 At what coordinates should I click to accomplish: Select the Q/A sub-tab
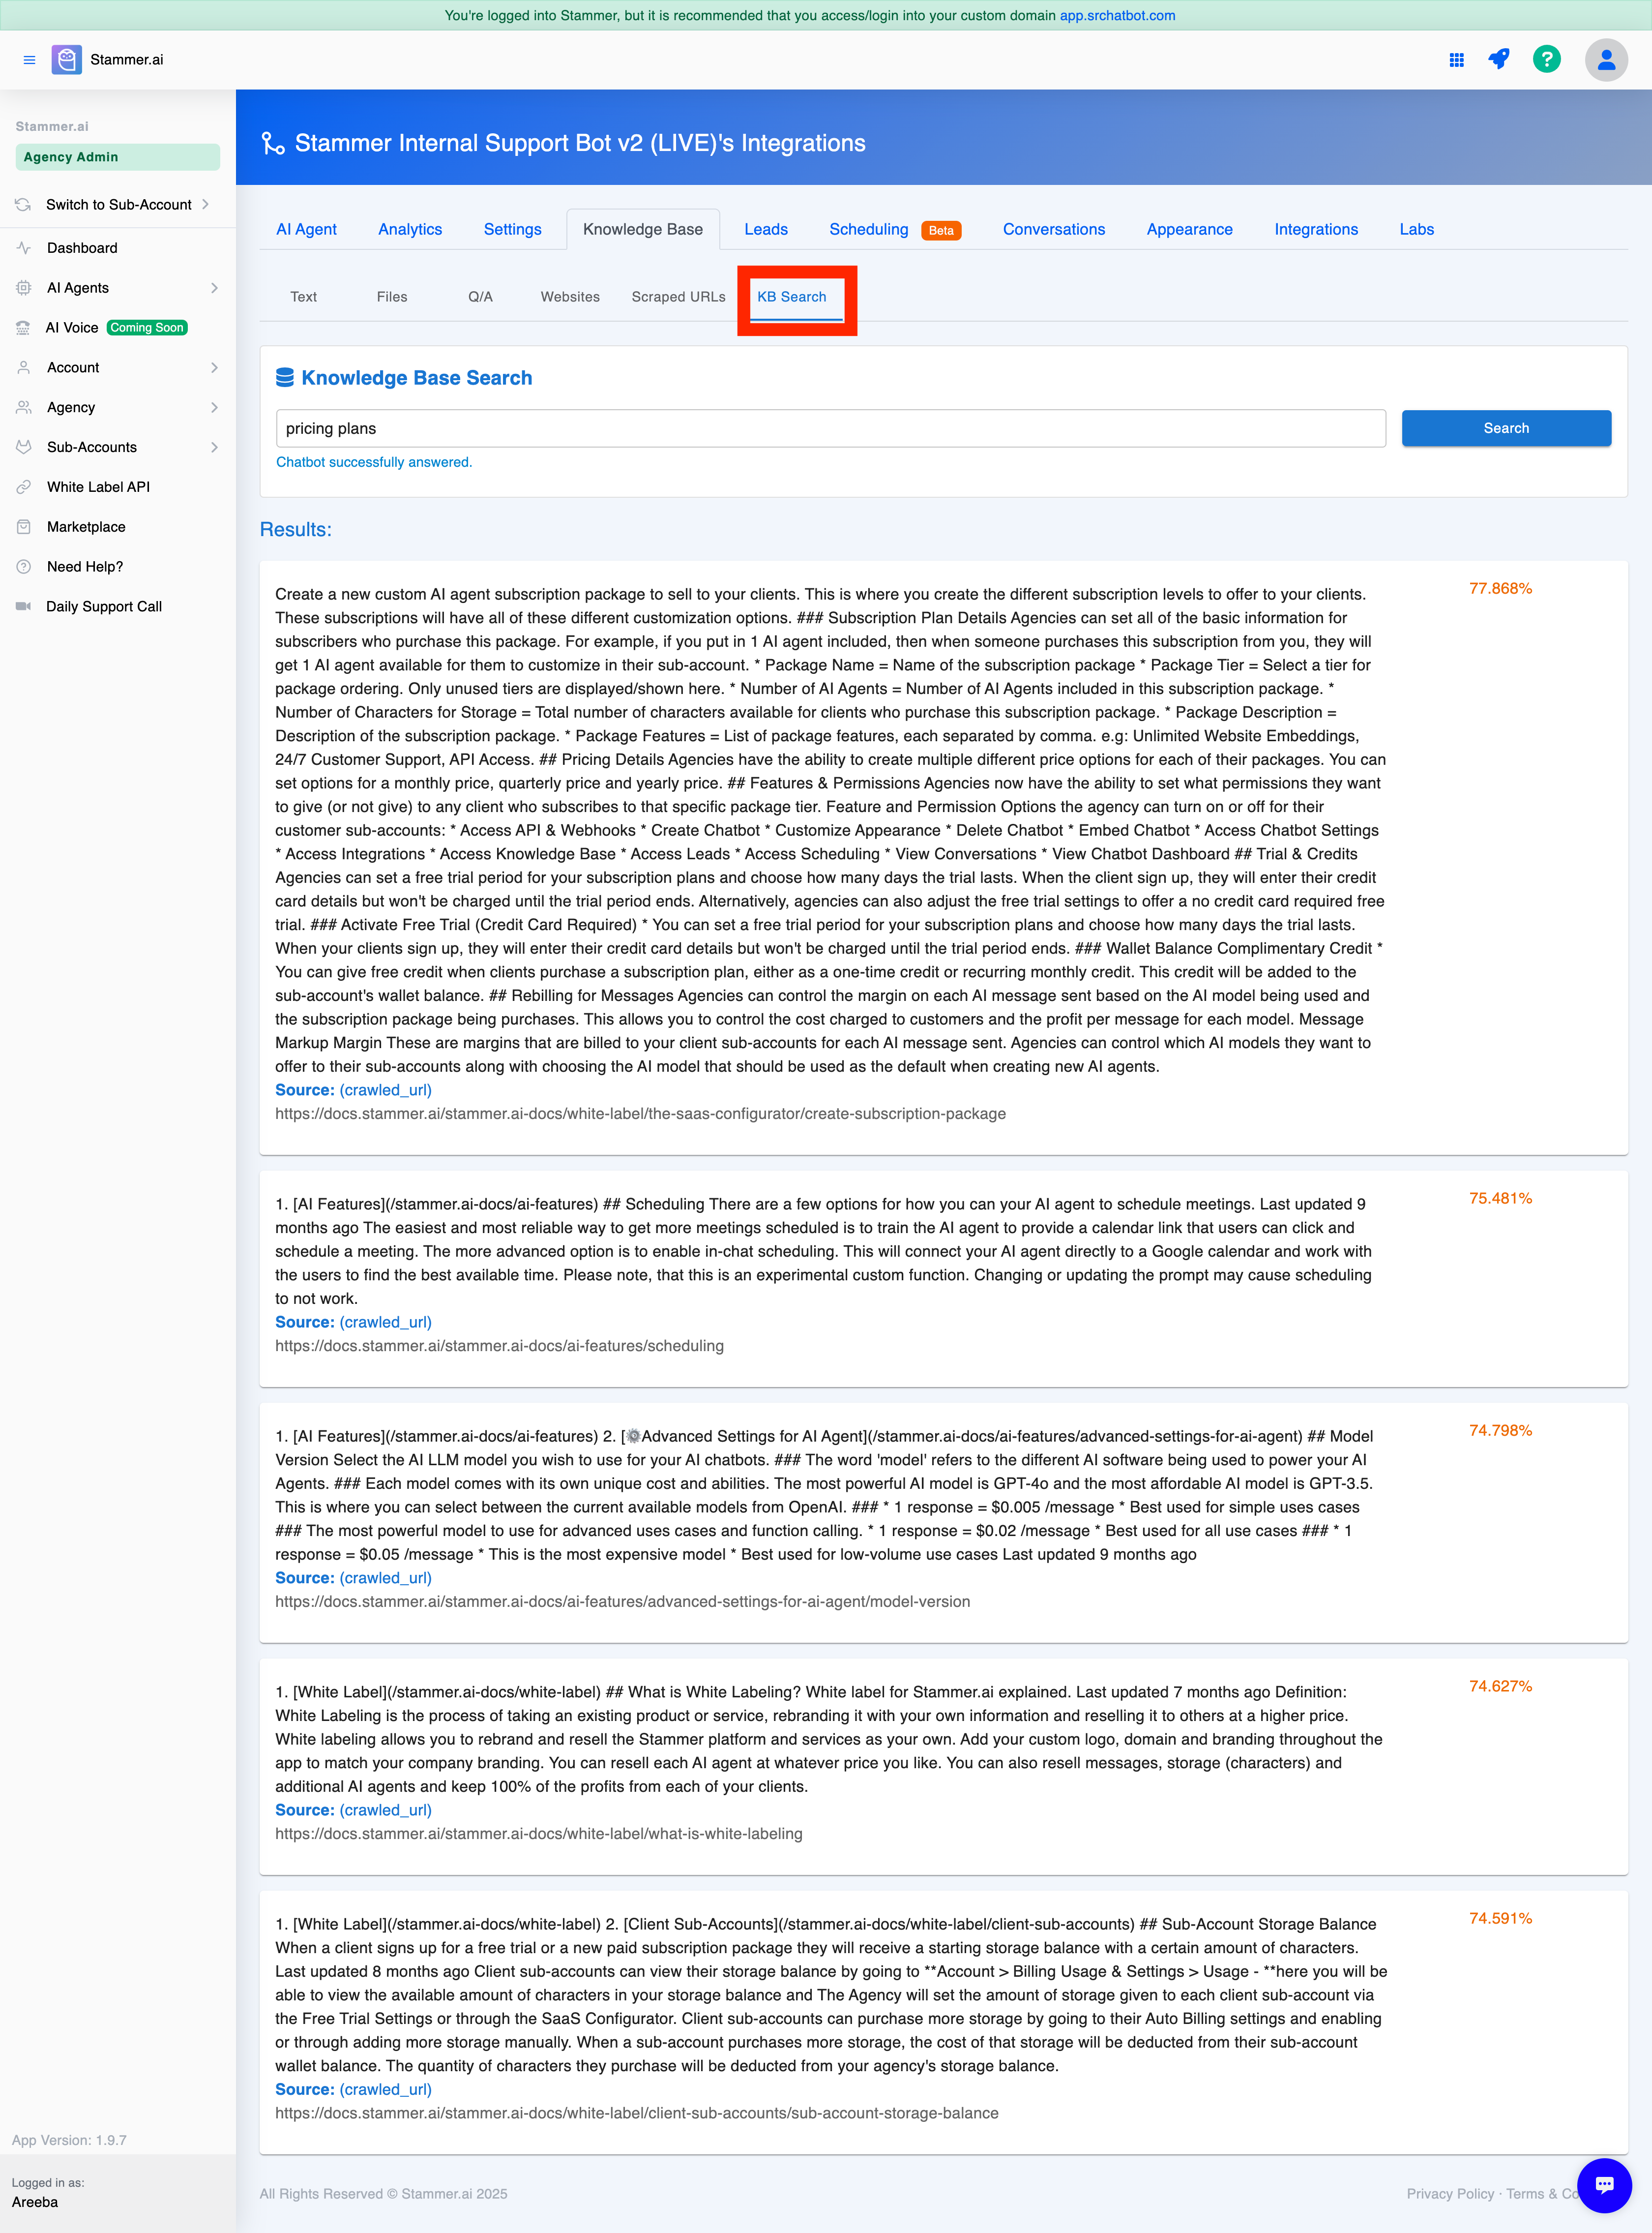480,297
